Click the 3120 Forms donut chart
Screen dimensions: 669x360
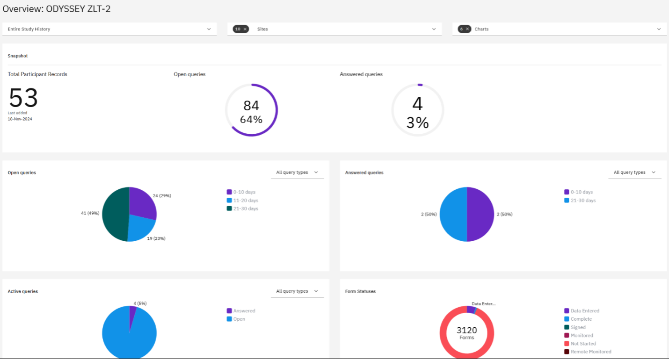tap(466, 332)
